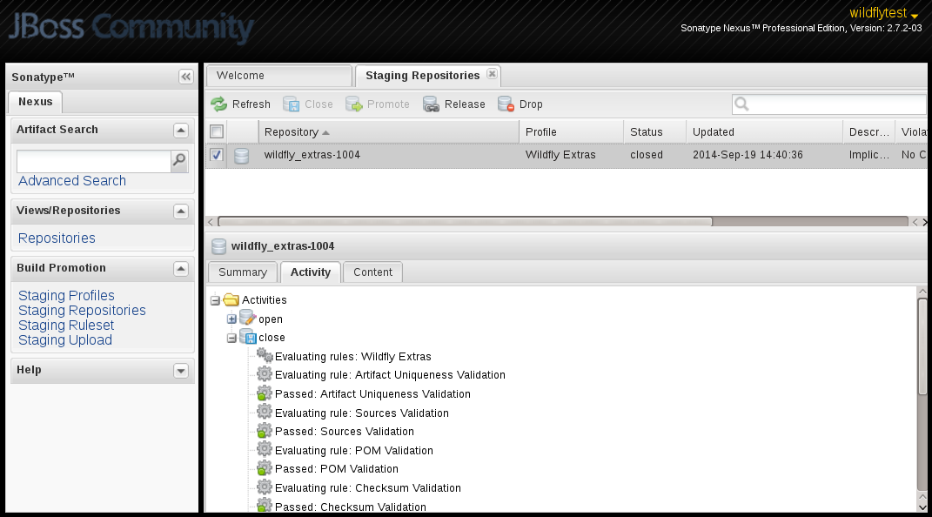Click the repository icon in wildfly_extras-1004 row
Image resolution: width=932 pixels, height=517 pixels.
pyautogui.click(x=241, y=156)
